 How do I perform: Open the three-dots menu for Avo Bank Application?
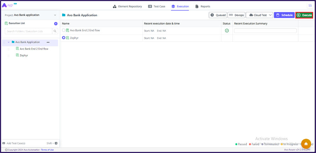pos(48,42)
